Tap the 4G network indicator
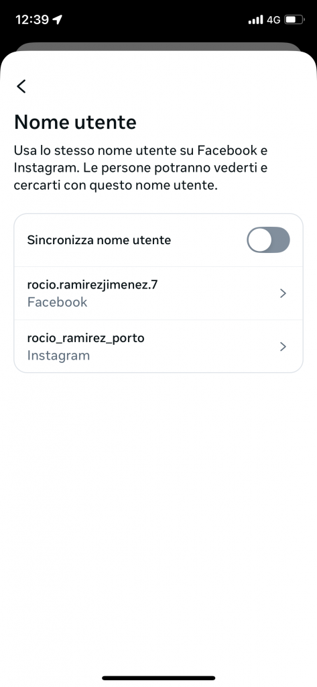 (273, 19)
